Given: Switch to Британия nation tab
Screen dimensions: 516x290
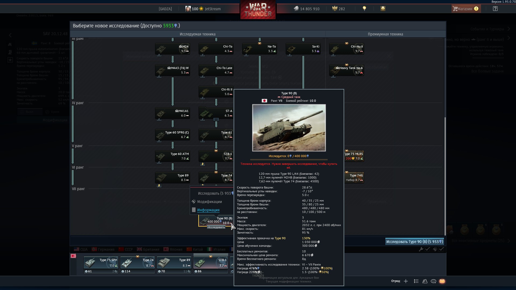Looking at the screenshot, I should click(148, 249).
